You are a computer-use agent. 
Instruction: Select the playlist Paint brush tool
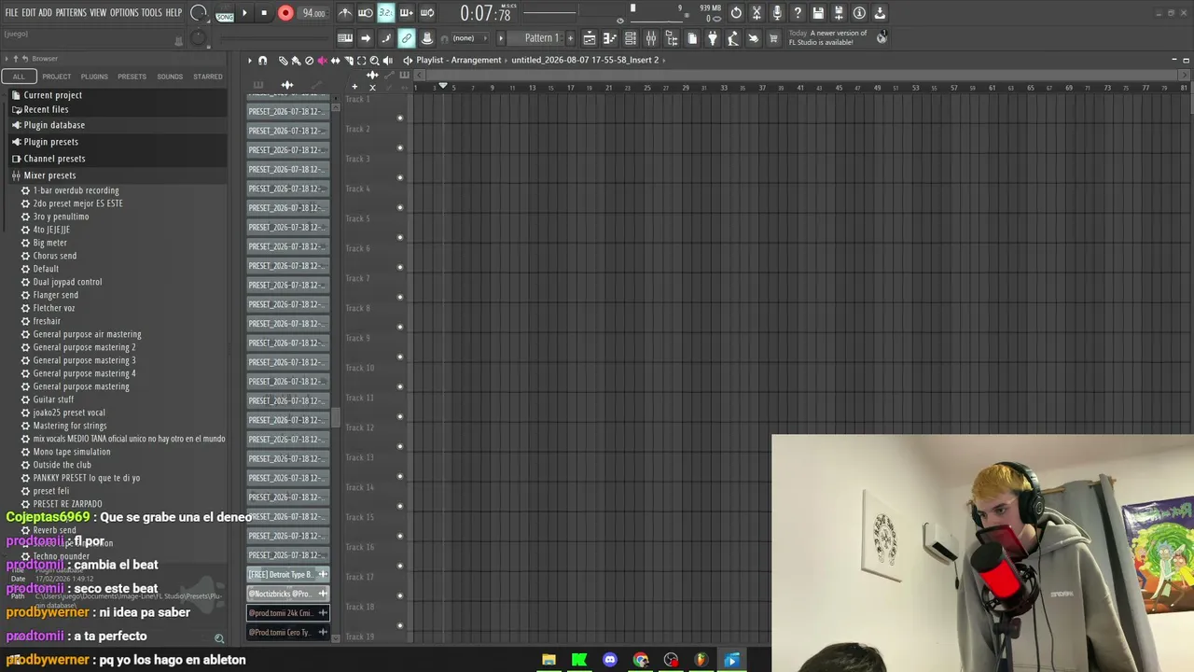click(x=296, y=61)
